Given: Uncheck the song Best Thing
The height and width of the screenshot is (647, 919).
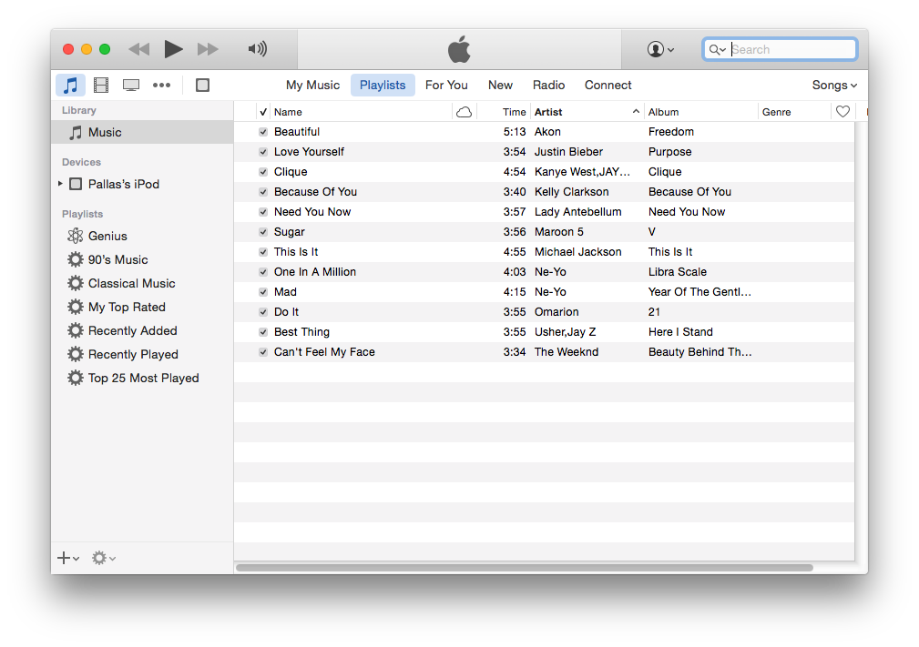Looking at the screenshot, I should tap(263, 332).
